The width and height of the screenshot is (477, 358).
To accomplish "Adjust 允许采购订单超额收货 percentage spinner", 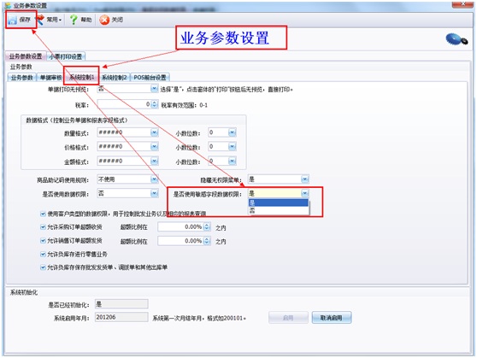I will coord(207,227).
